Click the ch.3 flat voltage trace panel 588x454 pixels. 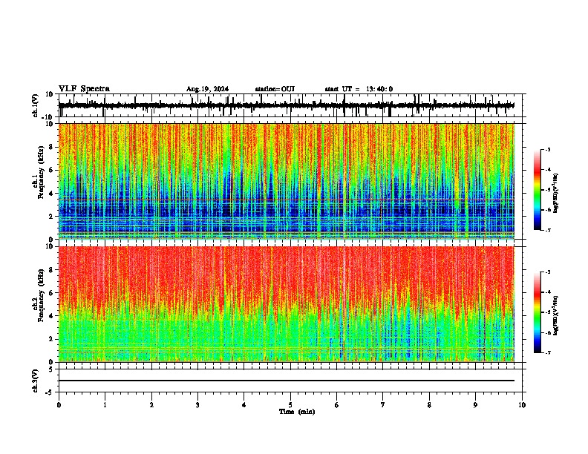[290, 381]
